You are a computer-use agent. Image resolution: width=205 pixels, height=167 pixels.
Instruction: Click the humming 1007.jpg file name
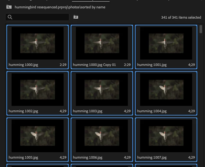point(152,158)
